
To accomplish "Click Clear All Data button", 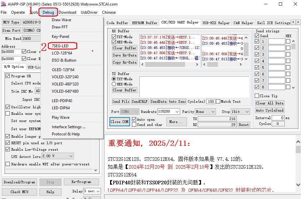I will (269, 103).
